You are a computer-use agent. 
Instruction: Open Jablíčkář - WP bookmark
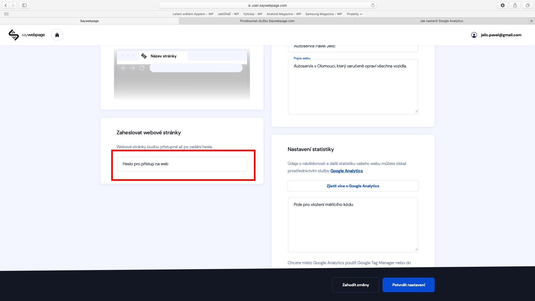(228, 14)
